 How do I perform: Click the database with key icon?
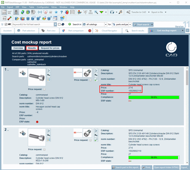click(x=17, y=18)
